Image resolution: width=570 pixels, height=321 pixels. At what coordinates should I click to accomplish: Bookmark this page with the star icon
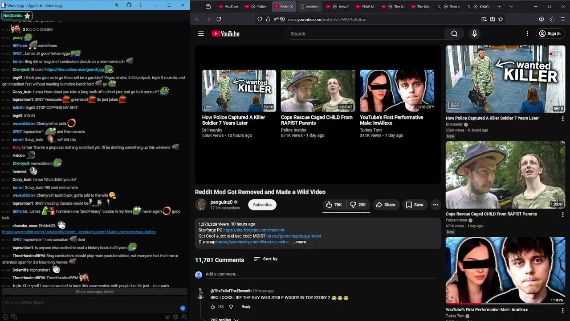(501, 19)
